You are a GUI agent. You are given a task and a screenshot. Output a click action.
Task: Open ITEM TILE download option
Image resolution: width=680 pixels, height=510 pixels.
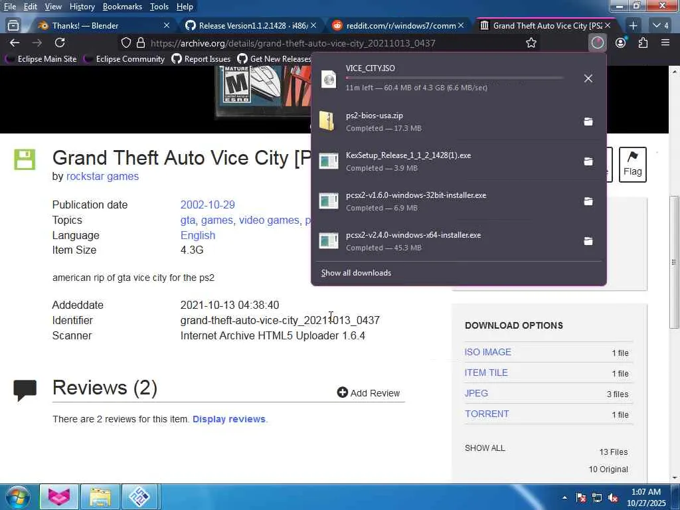click(486, 373)
